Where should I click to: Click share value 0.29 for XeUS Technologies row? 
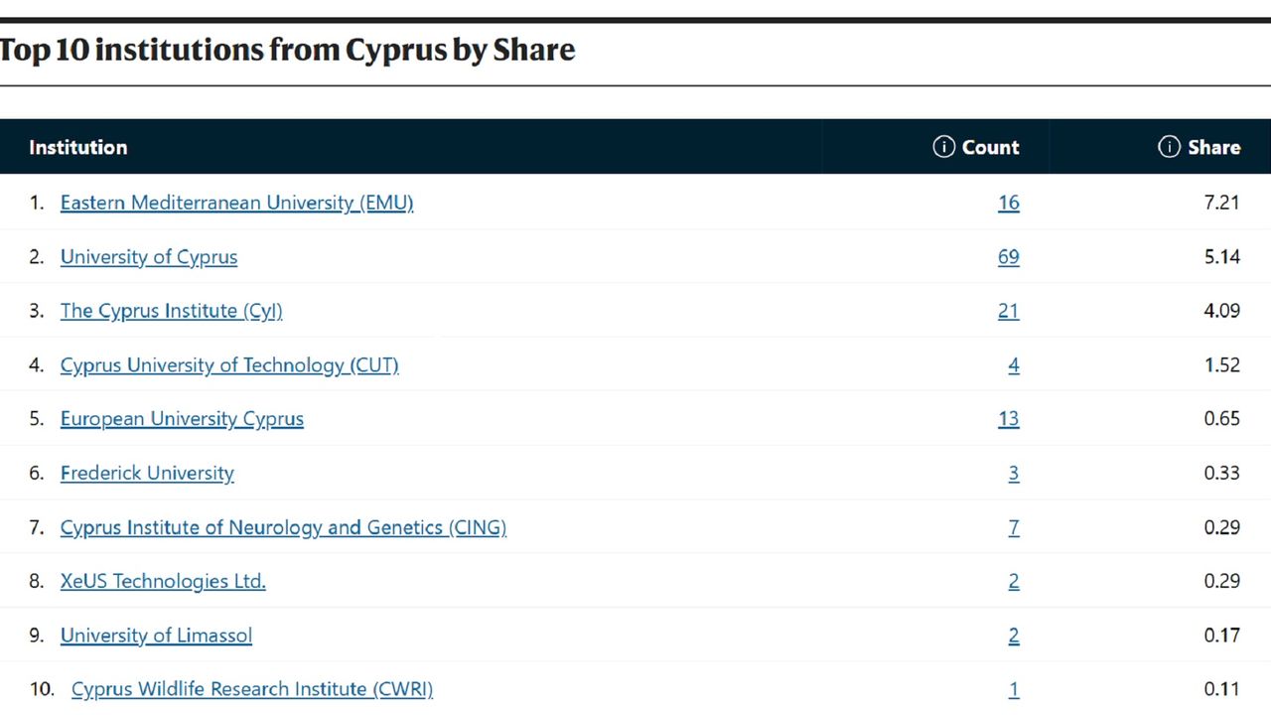(x=1222, y=581)
